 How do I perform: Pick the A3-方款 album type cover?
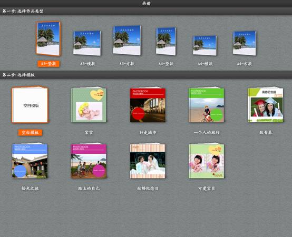click(x=127, y=41)
